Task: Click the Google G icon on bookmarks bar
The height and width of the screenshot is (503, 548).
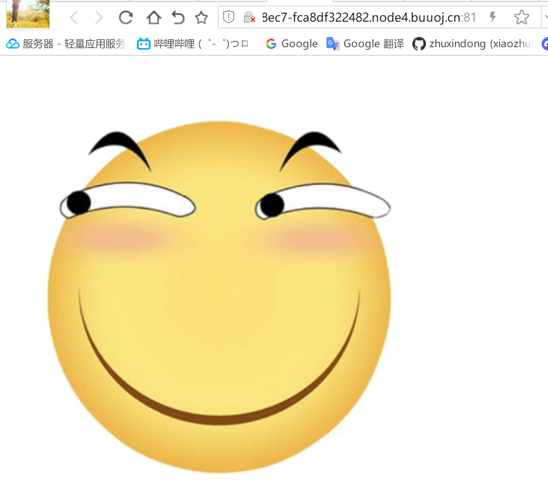Action: click(x=271, y=43)
